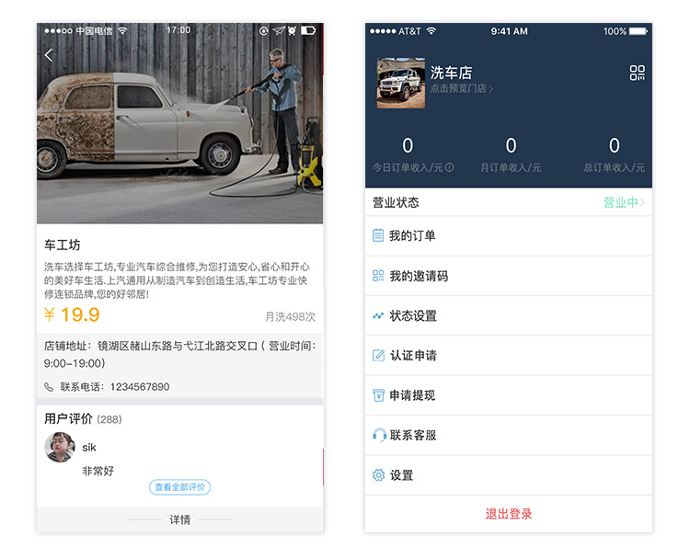Tap the 月订单收入/元 figure

[x=511, y=145]
